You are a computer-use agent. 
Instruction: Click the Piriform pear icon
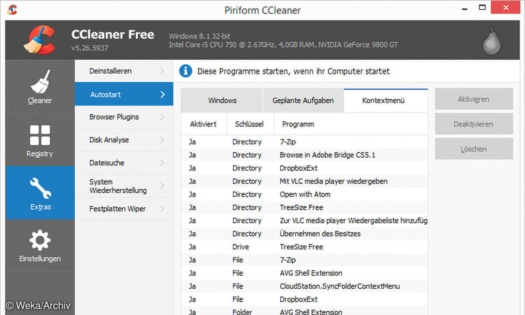(492, 42)
